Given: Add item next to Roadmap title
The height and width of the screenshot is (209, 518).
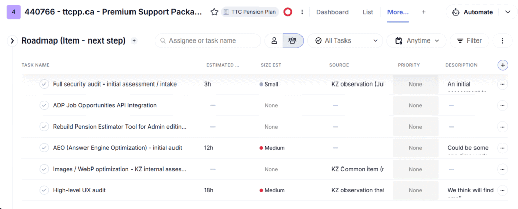Looking at the screenshot, I should coord(134,40).
